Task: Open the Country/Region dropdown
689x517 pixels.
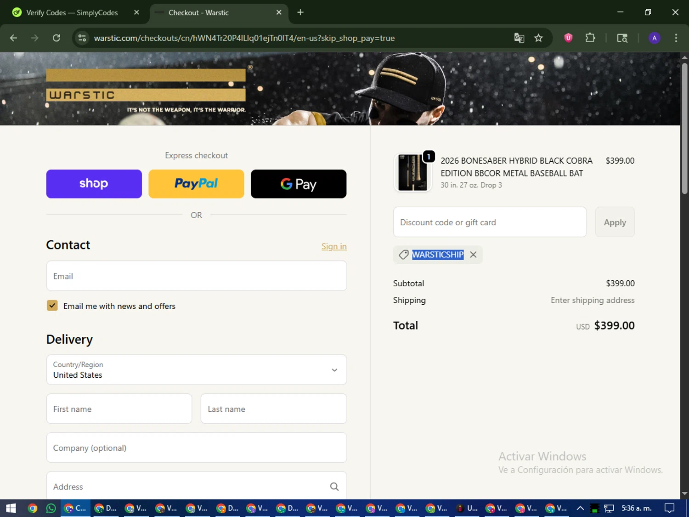Action: point(197,369)
